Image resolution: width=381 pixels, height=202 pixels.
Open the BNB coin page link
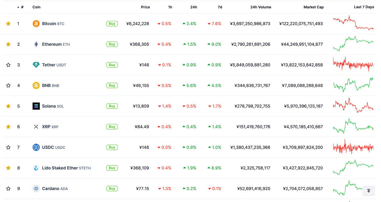[x=51, y=86]
